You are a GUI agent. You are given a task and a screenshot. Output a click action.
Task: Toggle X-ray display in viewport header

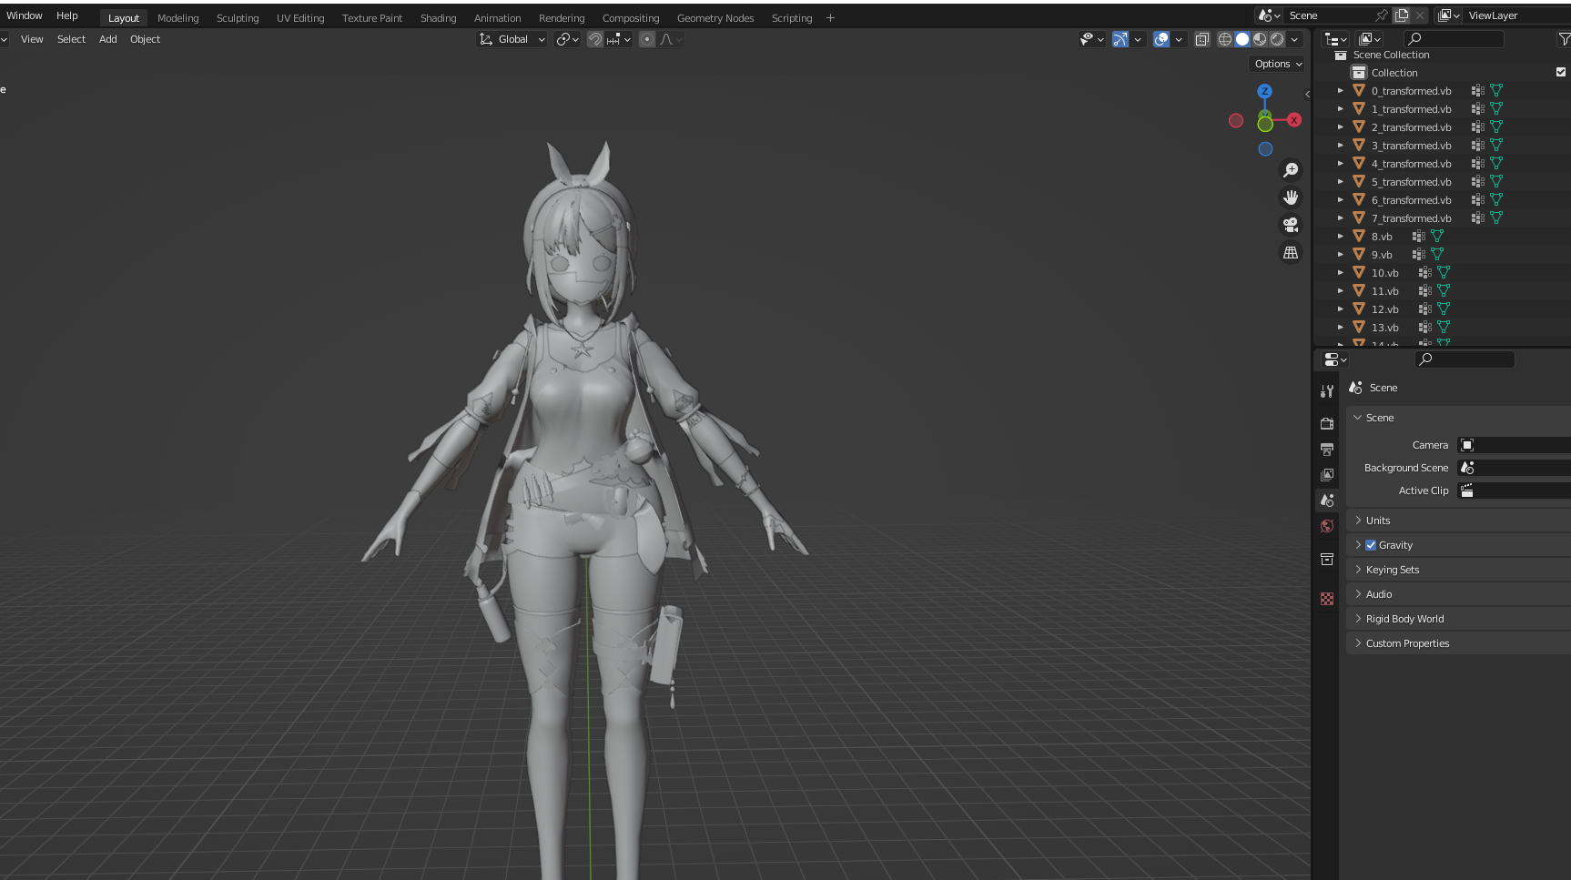[x=1202, y=39]
